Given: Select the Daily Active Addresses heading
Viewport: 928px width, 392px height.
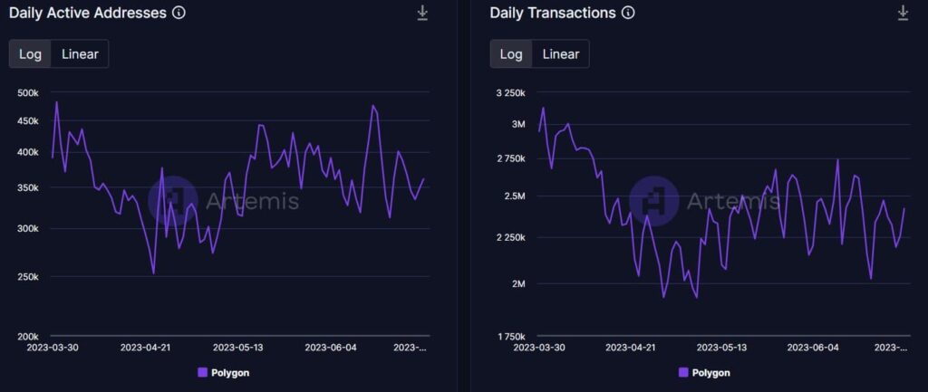Looking at the screenshot, I should (87, 13).
